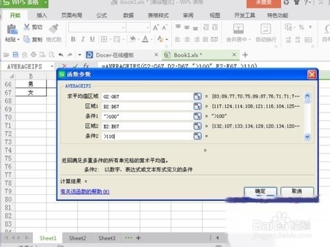The height and width of the screenshot is (247, 330).
Task: Click the Paste icon
Action: pyautogui.click(x=12, y=30)
